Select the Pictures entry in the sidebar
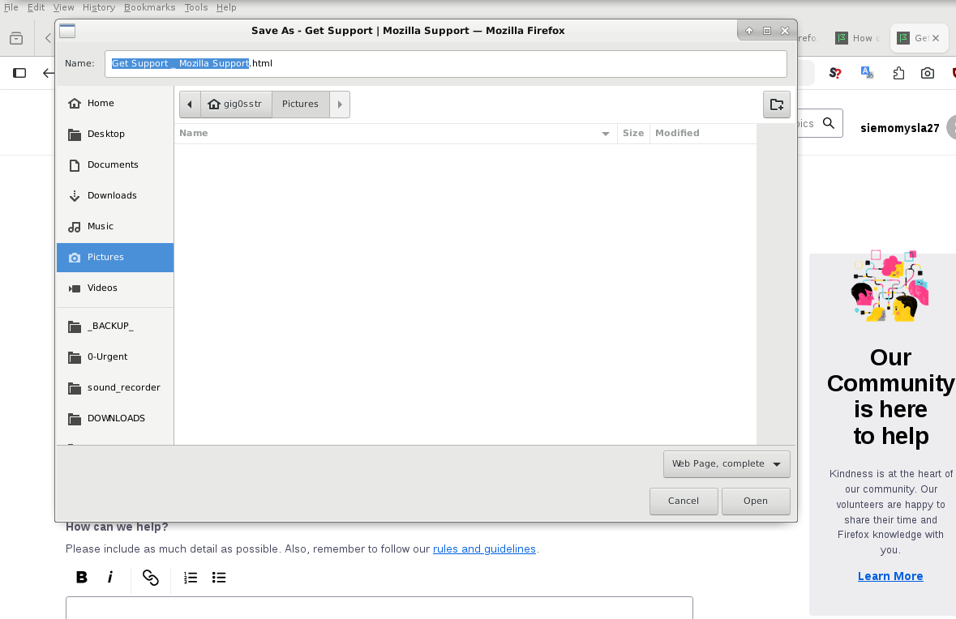The image size is (956, 619). pyautogui.click(x=114, y=257)
